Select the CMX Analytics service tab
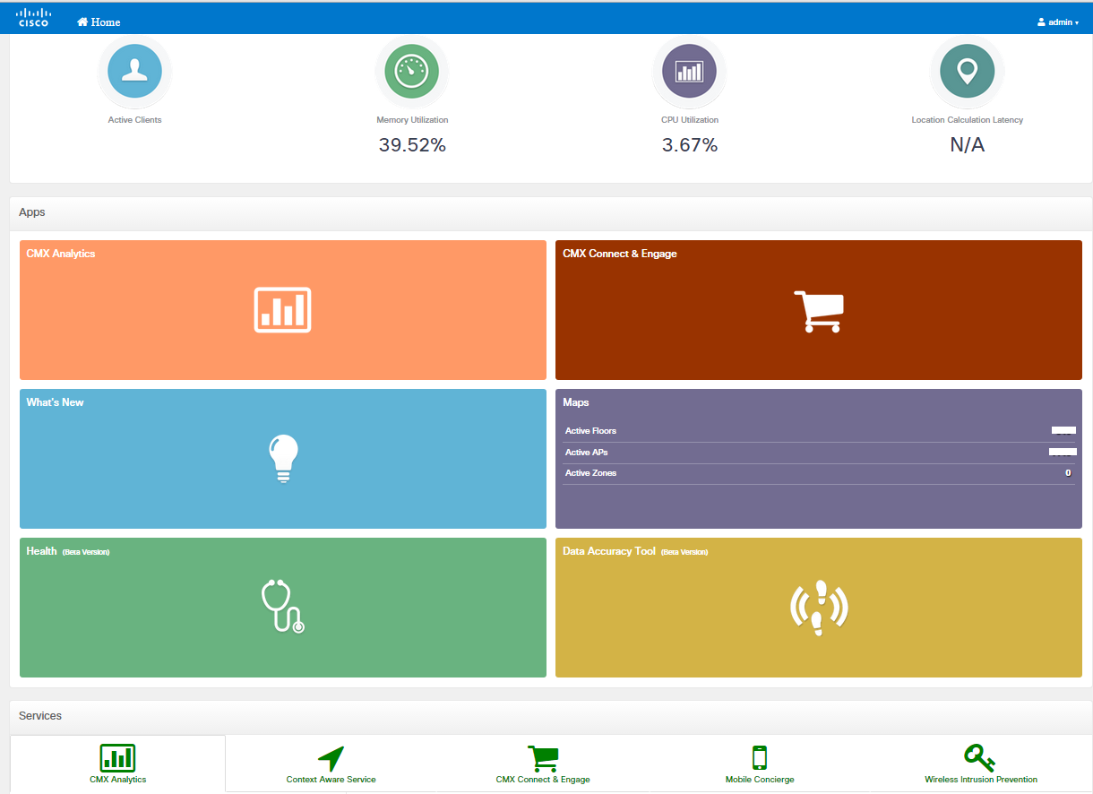 pyautogui.click(x=117, y=764)
